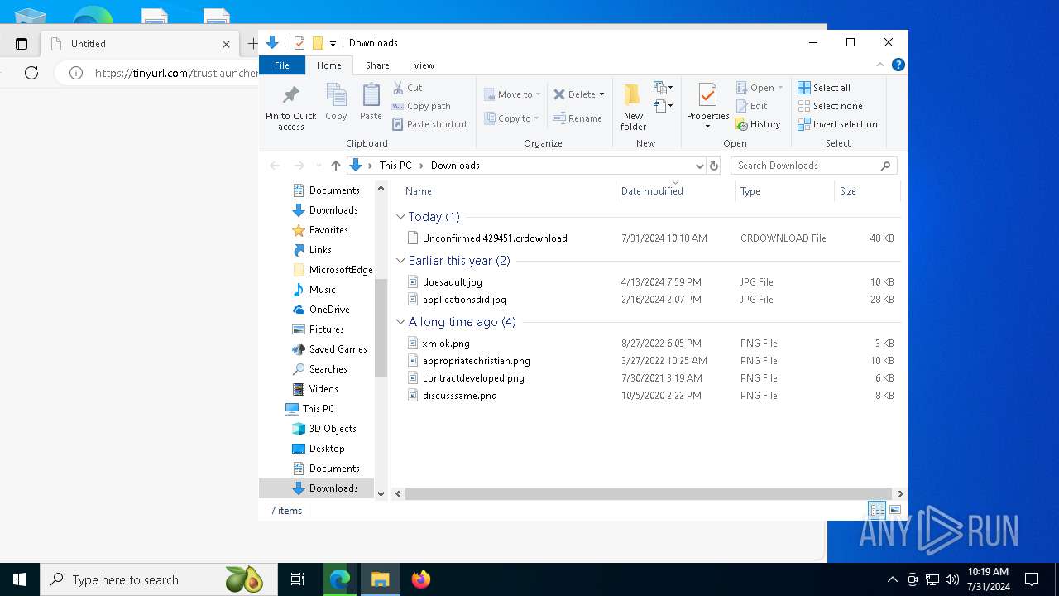Collapse the A long time ago group
Viewport: 1059px width, 596px height.
(401, 322)
